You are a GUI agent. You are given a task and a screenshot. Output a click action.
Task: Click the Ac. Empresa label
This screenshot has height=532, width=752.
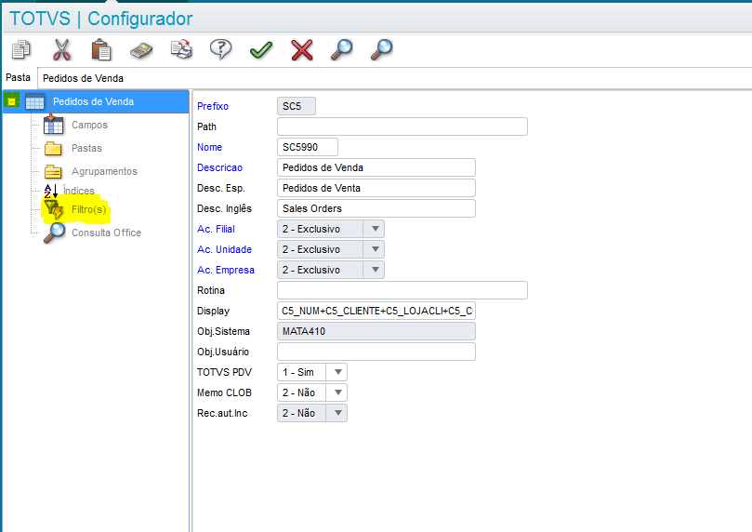coord(225,270)
